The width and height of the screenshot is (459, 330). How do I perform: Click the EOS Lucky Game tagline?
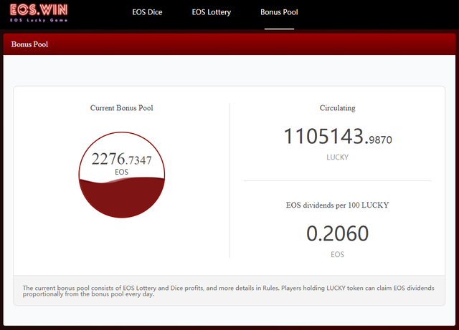pos(39,20)
